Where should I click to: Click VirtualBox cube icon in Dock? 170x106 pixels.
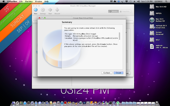[114, 103]
